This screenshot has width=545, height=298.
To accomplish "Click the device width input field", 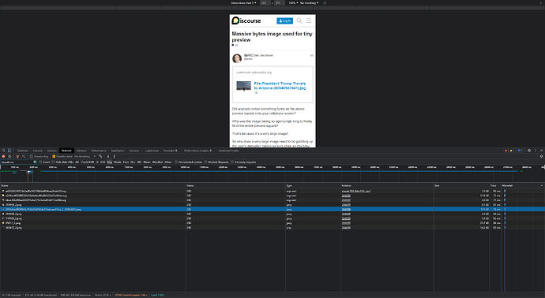I will [x=265, y=3].
